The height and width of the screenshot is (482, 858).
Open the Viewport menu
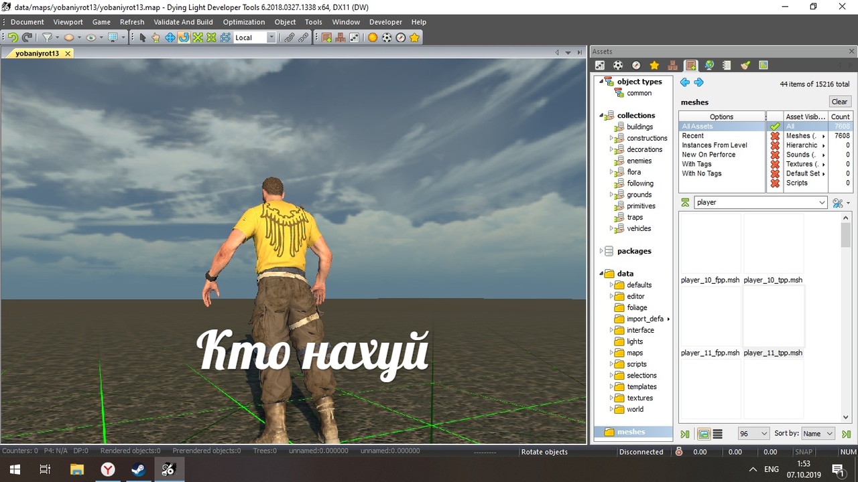(x=68, y=22)
